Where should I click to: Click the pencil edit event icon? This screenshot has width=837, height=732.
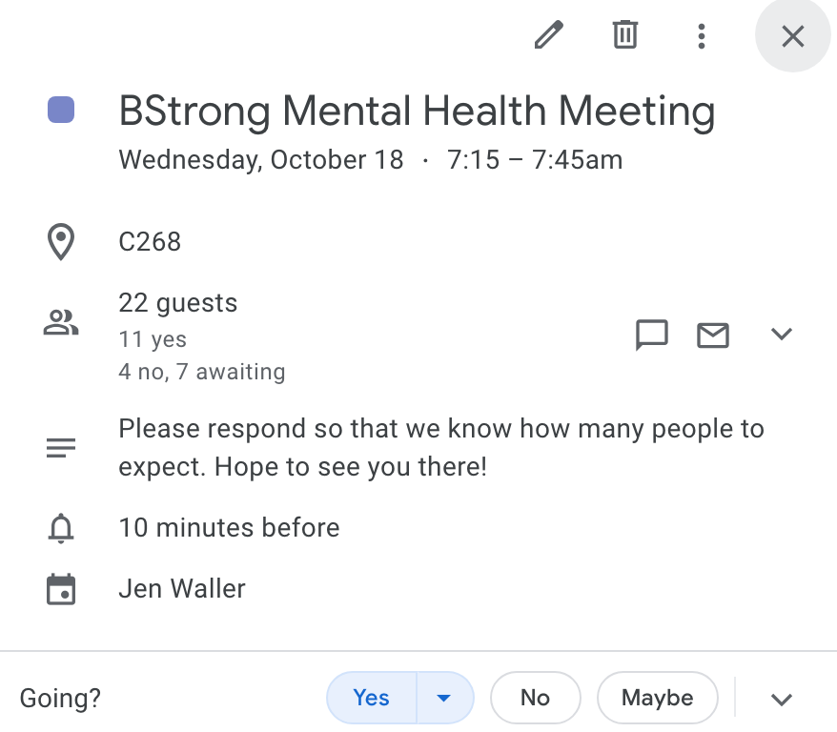click(548, 36)
